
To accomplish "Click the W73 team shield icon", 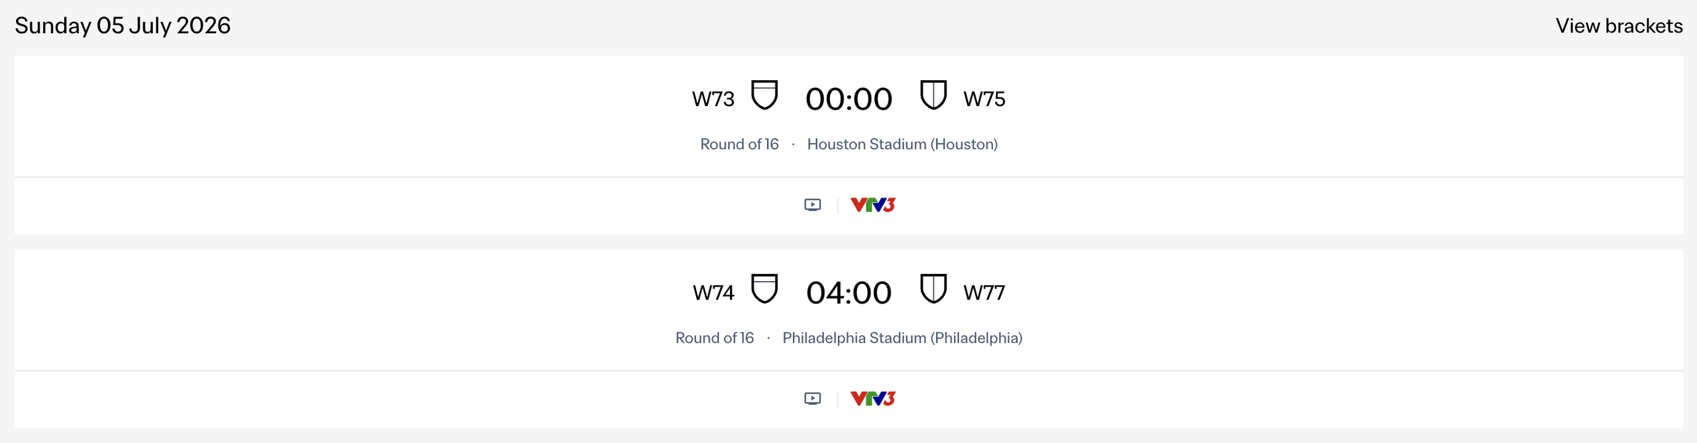I will coord(764,95).
